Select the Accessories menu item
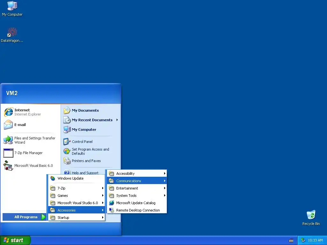This screenshot has height=245, width=327. click(77, 210)
